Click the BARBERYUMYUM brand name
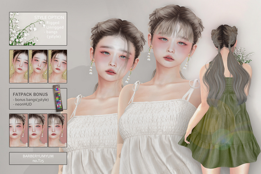Image resolution: width=261 pixels, height=174 pixels. click(x=38, y=156)
